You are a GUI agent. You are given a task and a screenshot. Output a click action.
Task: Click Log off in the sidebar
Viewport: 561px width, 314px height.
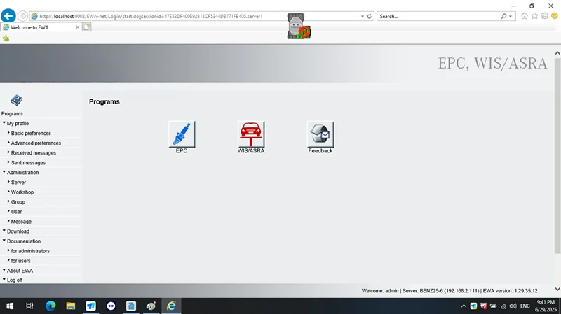coord(15,280)
